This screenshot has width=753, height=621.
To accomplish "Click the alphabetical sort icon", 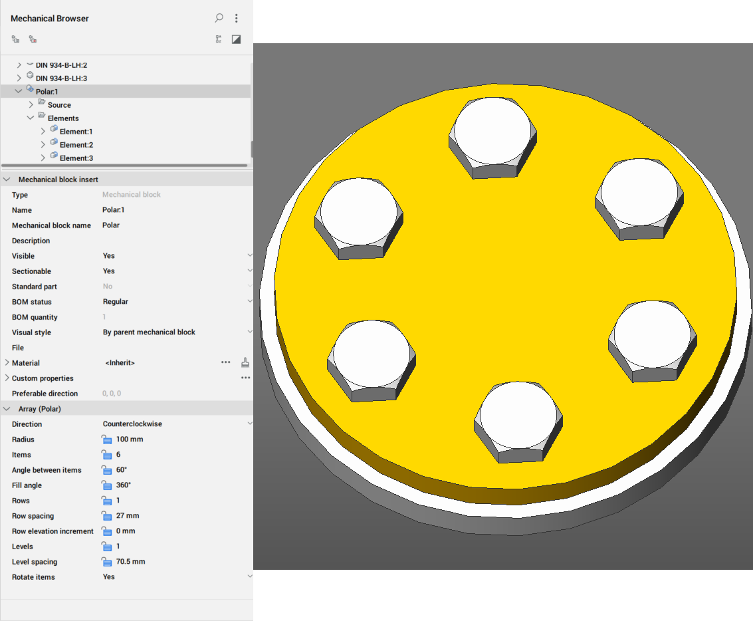I will point(218,39).
